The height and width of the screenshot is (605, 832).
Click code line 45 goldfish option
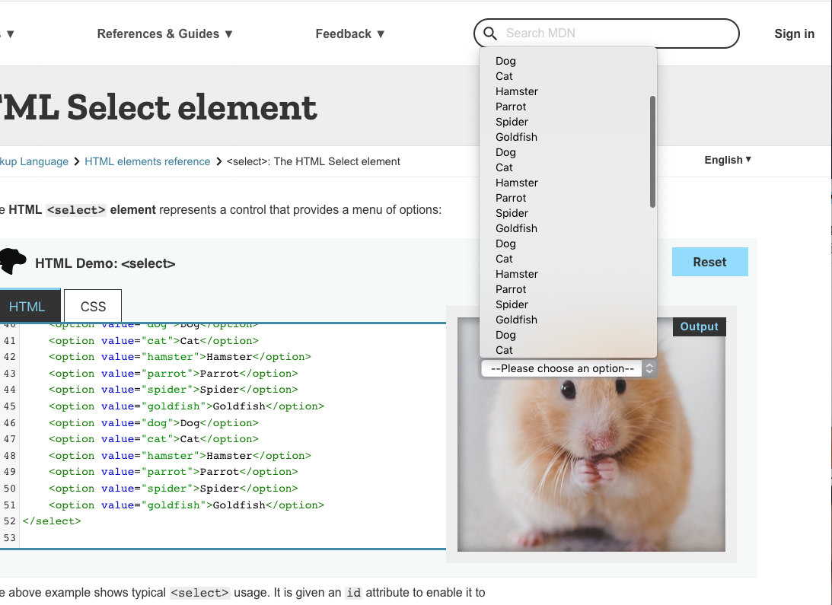point(186,406)
